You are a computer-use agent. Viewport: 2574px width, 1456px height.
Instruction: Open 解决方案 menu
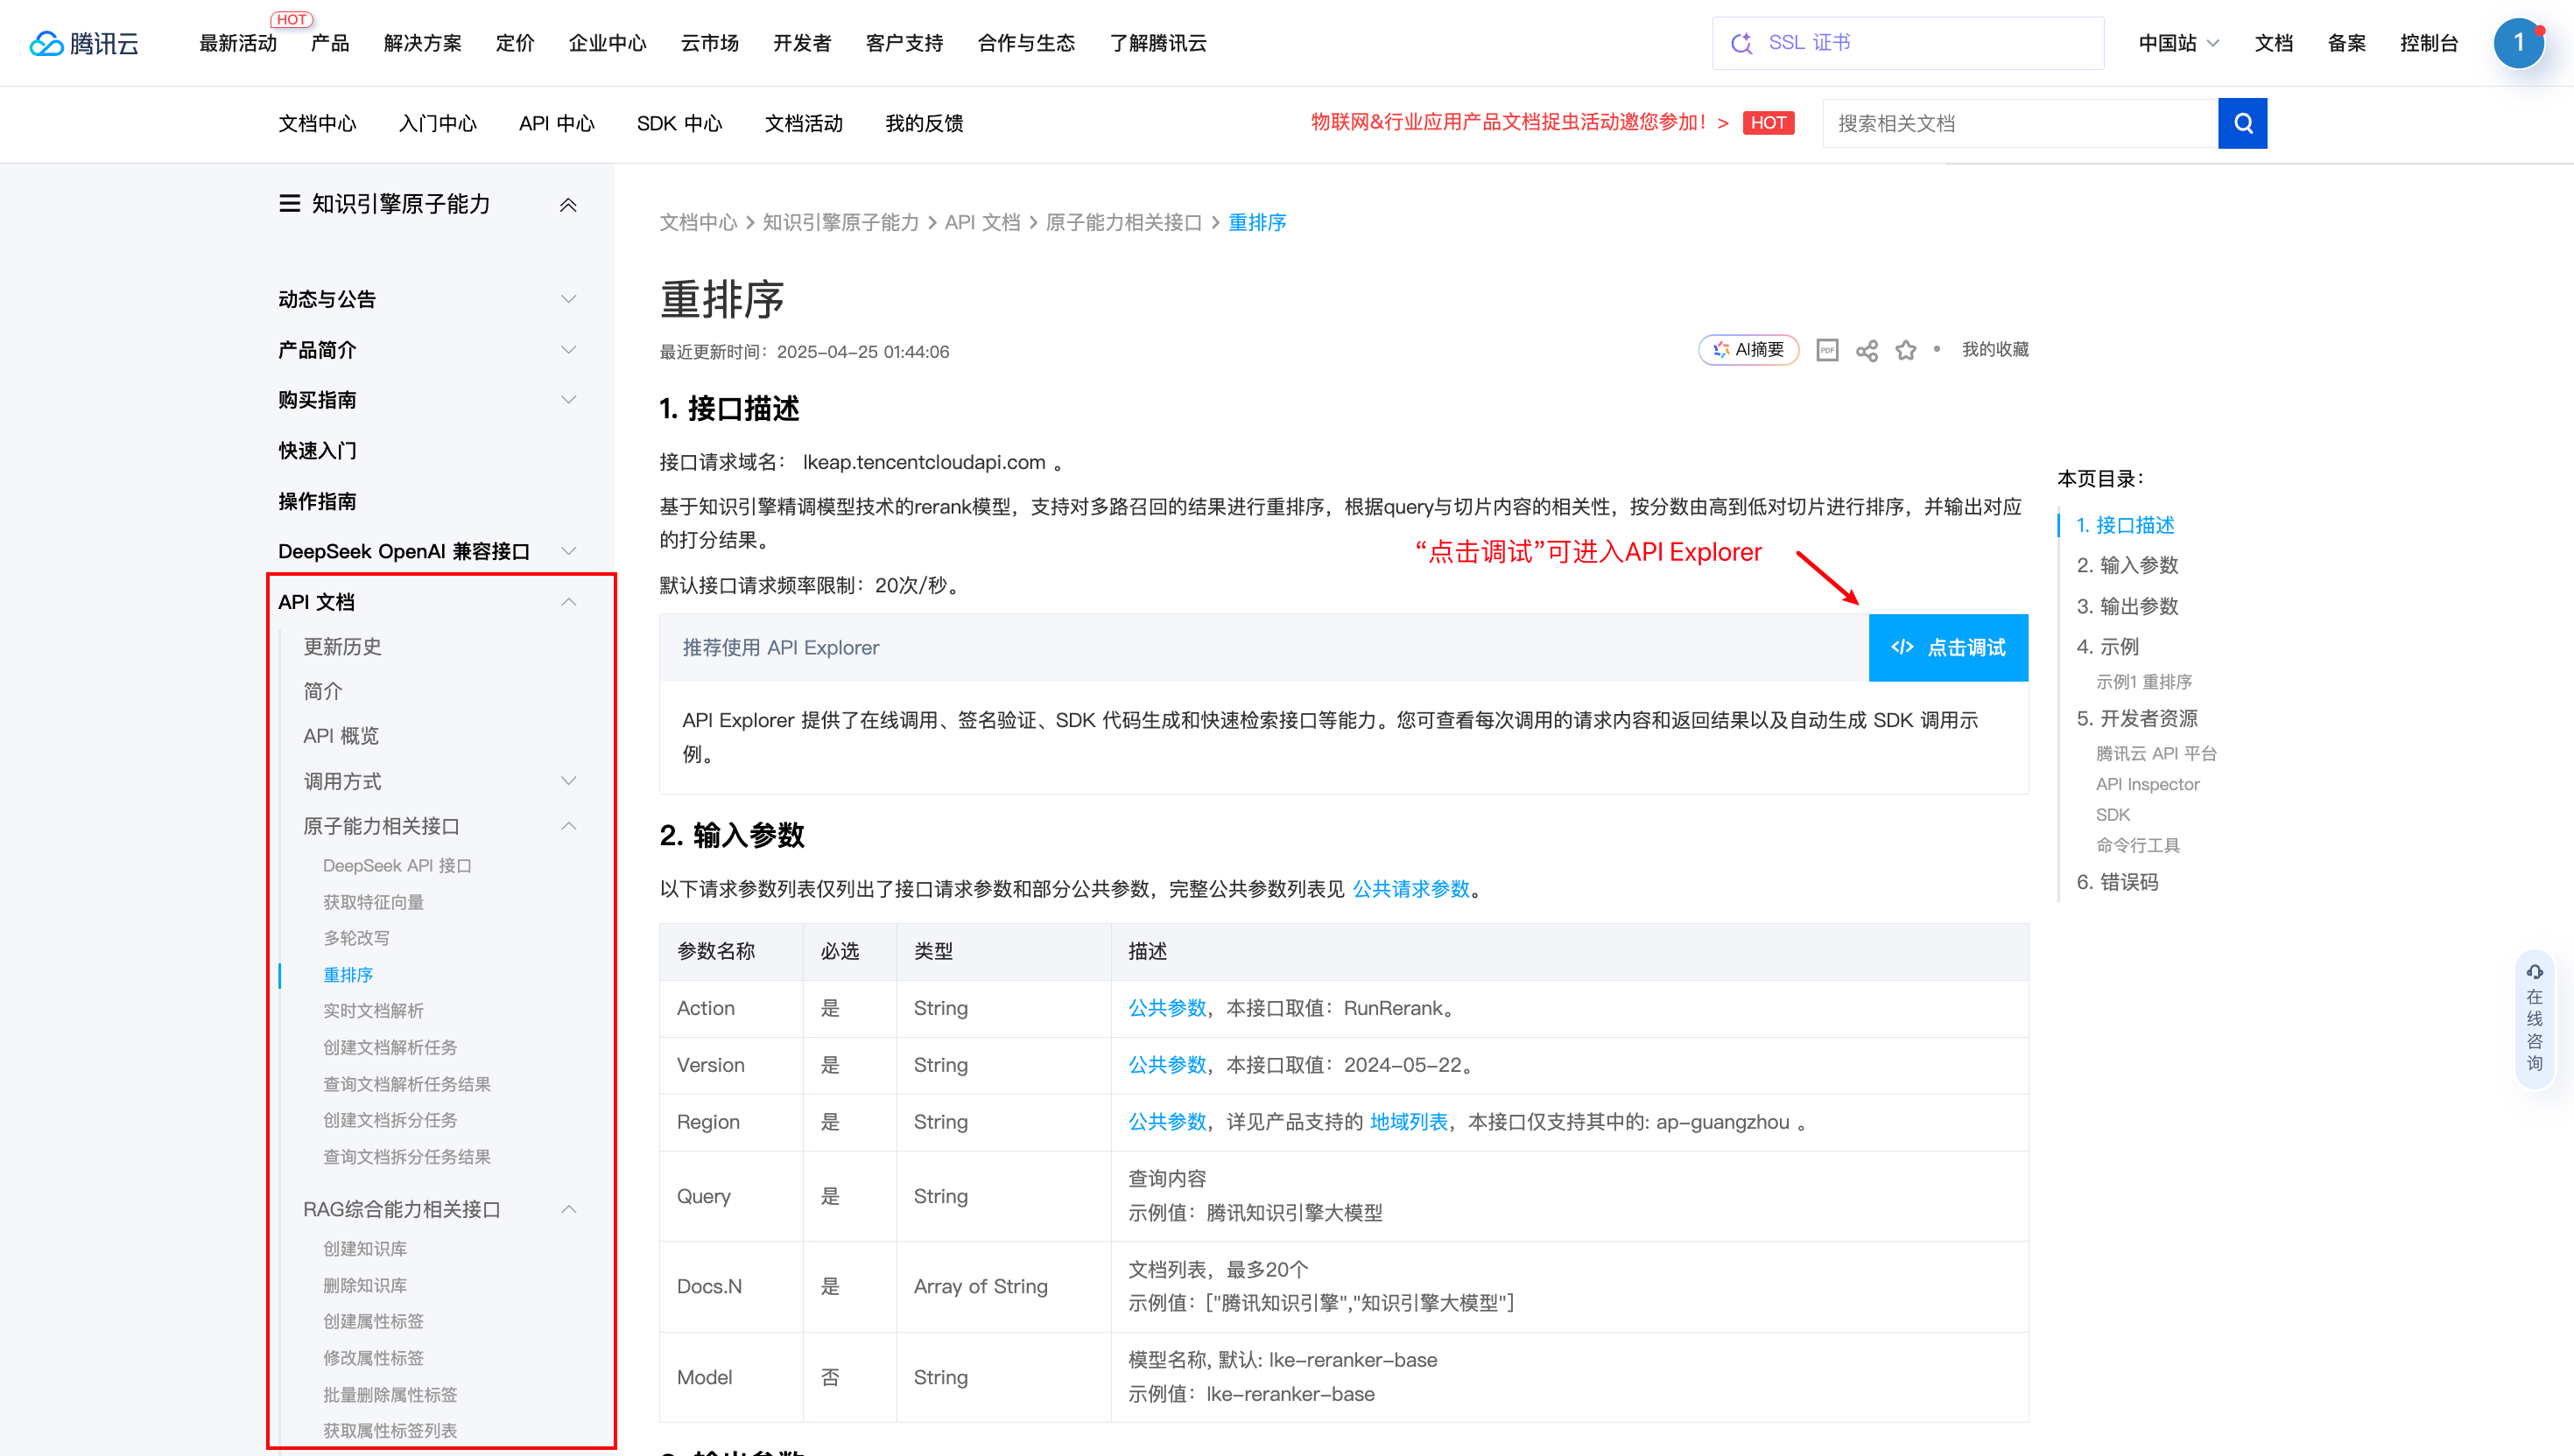pos(422,43)
